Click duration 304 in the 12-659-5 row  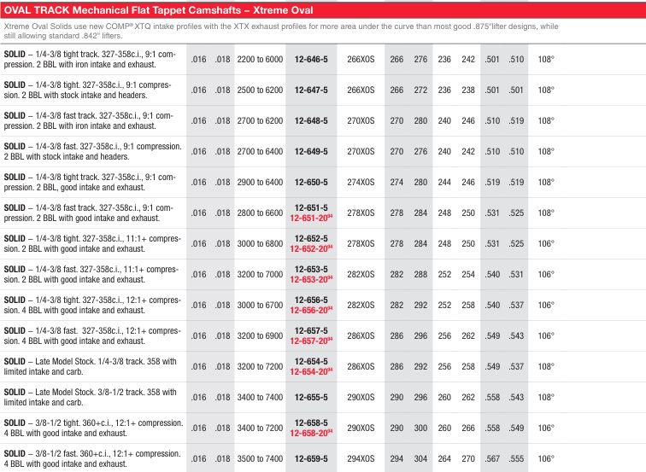(420, 458)
